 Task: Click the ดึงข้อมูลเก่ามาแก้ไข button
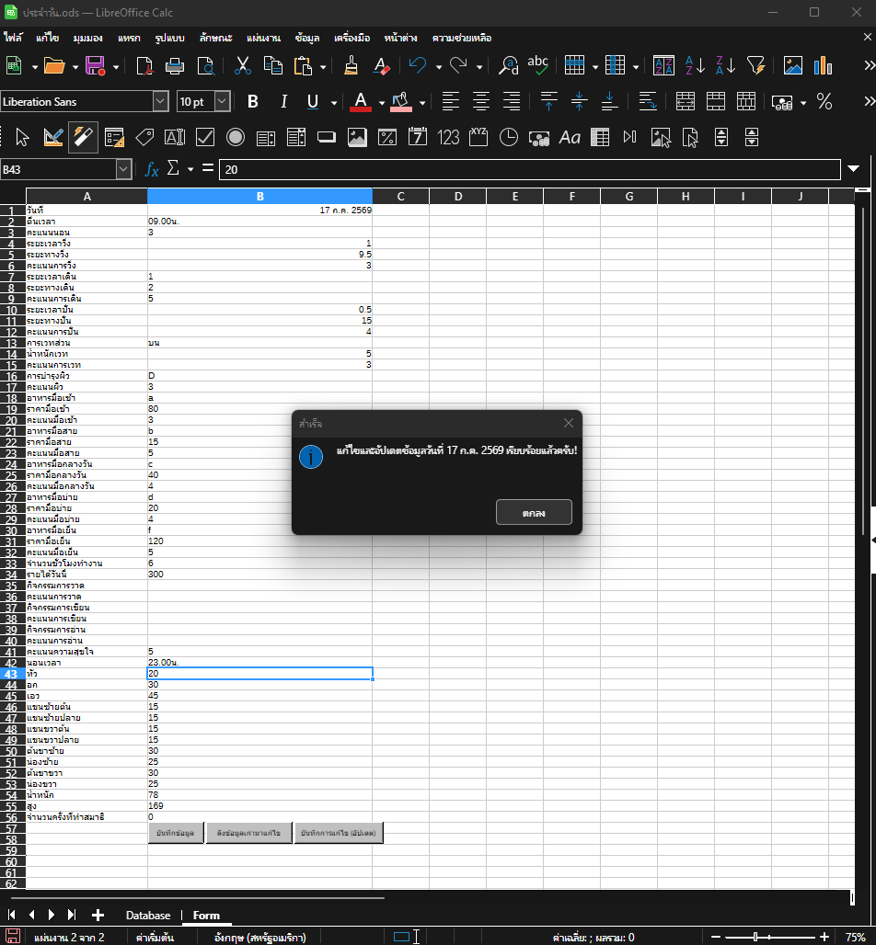pyautogui.click(x=248, y=833)
